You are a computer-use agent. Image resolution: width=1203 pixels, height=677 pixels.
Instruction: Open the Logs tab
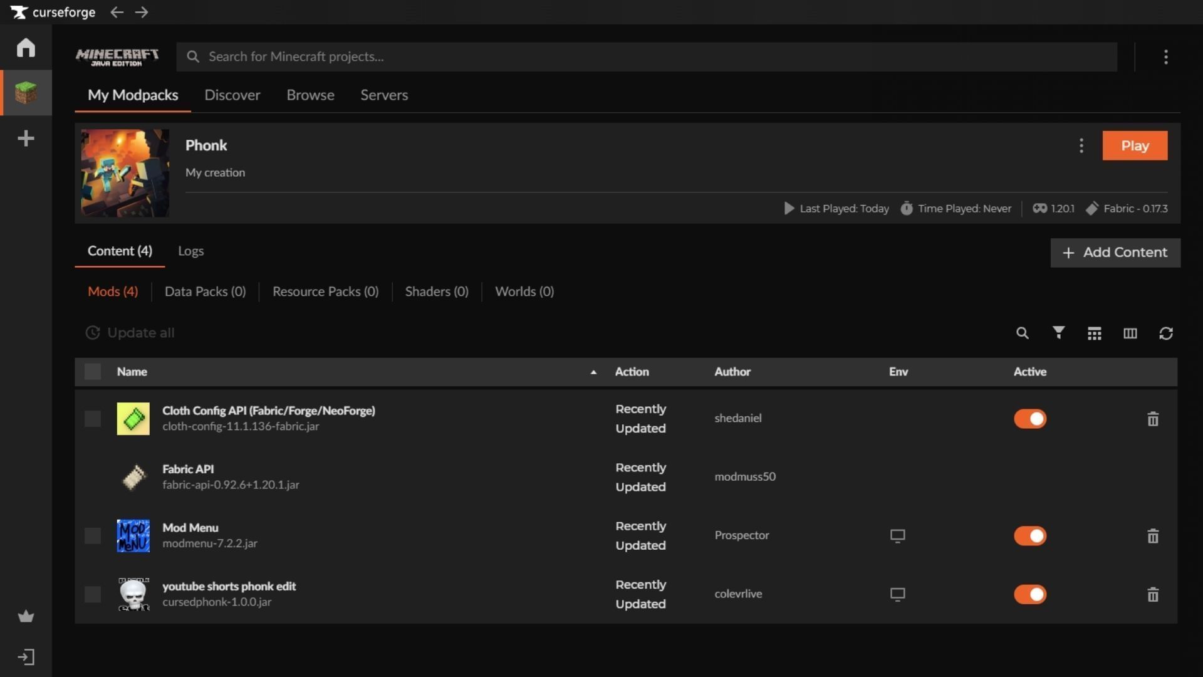tap(190, 251)
